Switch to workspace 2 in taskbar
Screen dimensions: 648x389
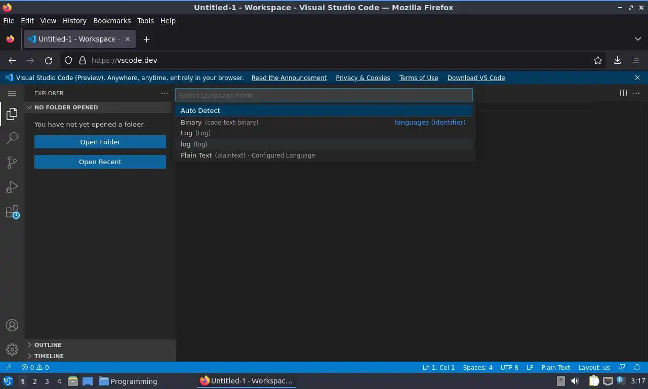point(34,381)
